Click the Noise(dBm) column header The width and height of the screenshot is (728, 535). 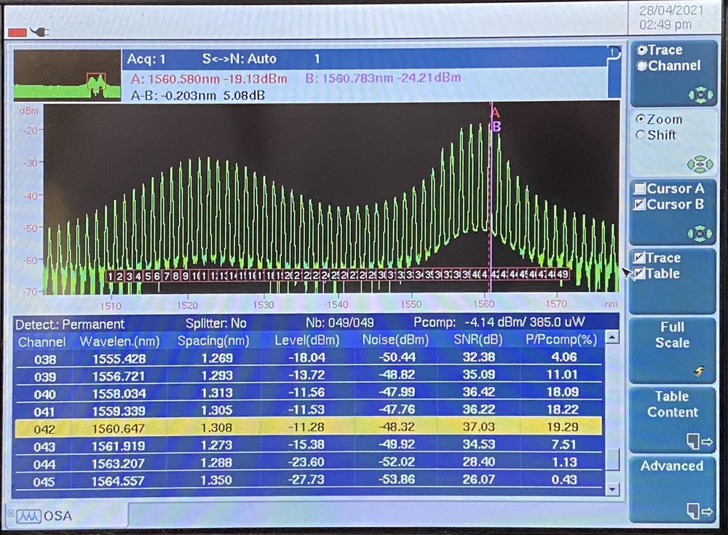click(395, 340)
